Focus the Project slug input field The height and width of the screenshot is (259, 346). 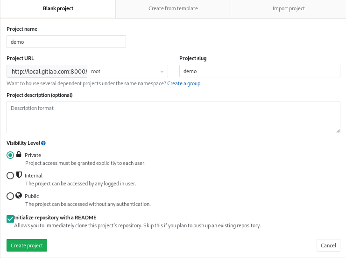click(260, 71)
